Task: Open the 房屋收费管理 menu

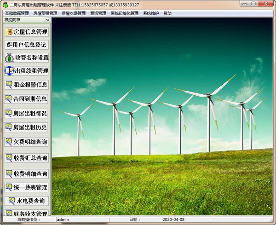Action: 74,13
